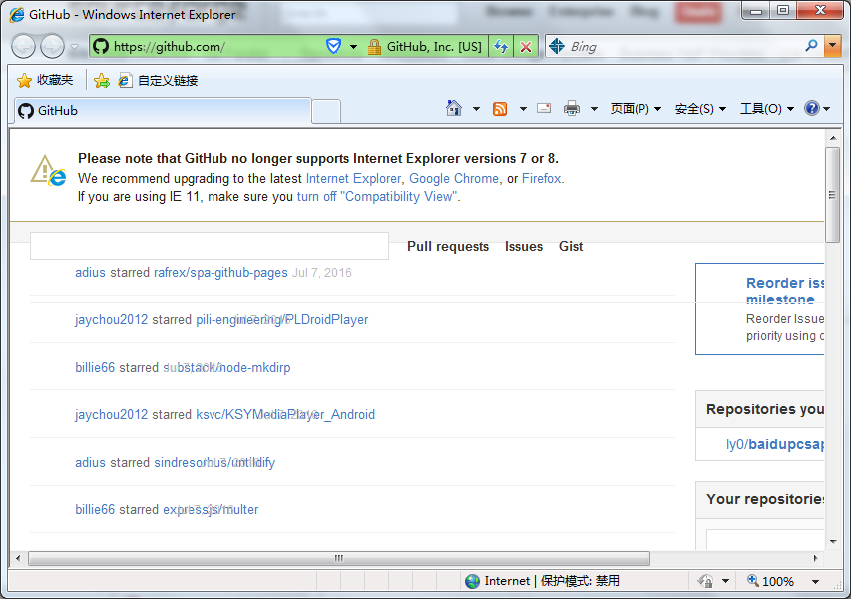Open the ly0/baidupcsapi repository link

click(x=775, y=444)
